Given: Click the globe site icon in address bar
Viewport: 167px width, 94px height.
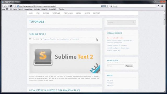Looking at the screenshot, I should tap(18, 6).
